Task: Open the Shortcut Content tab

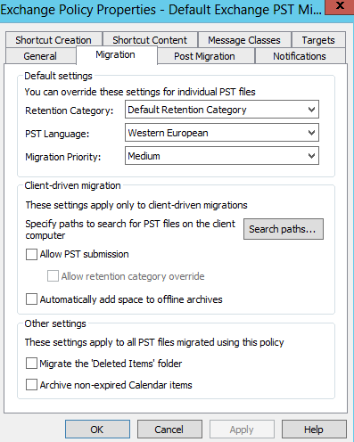Action: [x=150, y=40]
